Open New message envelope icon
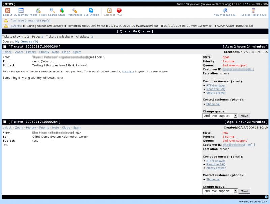Screen dimensions: 270x204 (225, 10)
